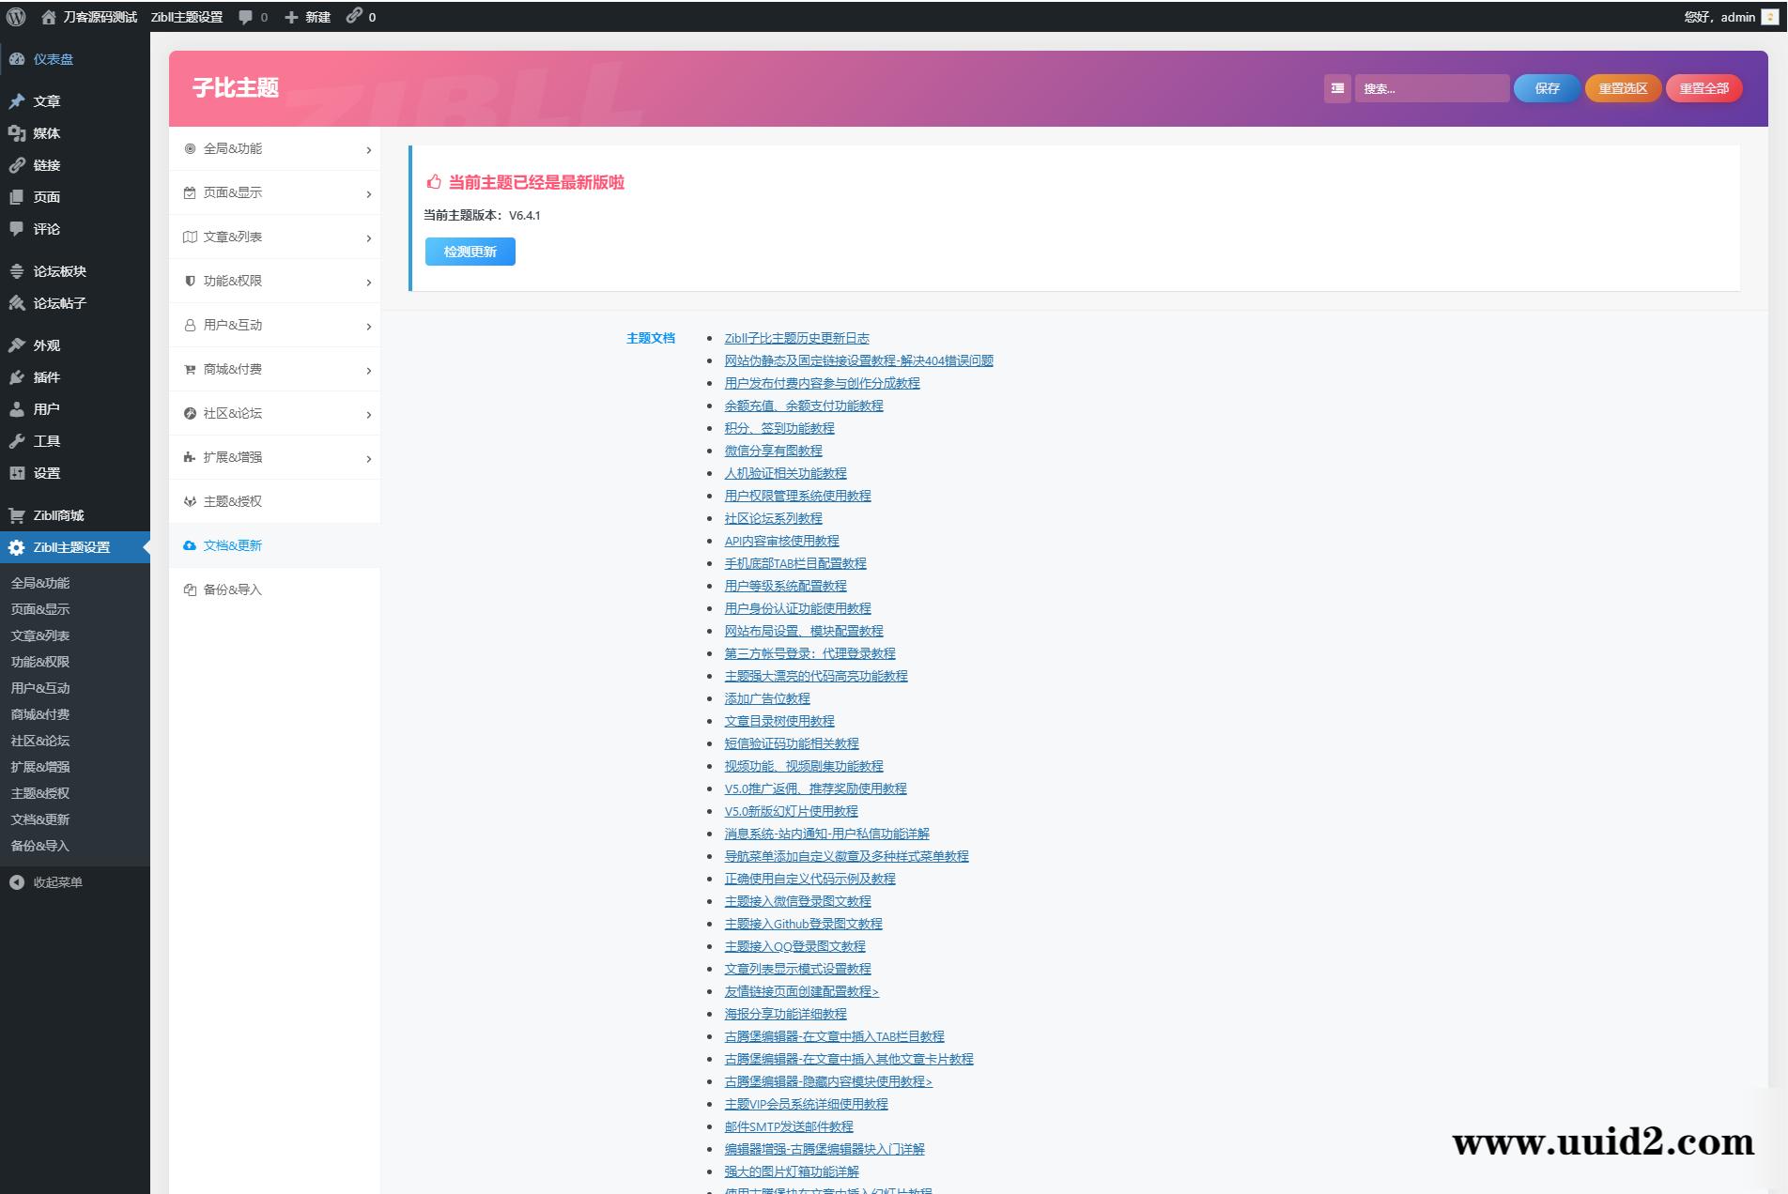This screenshot has height=1194, width=1788.
Task: Click the 评论 comments bubble icon
Action: pyautogui.click(x=16, y=228)
